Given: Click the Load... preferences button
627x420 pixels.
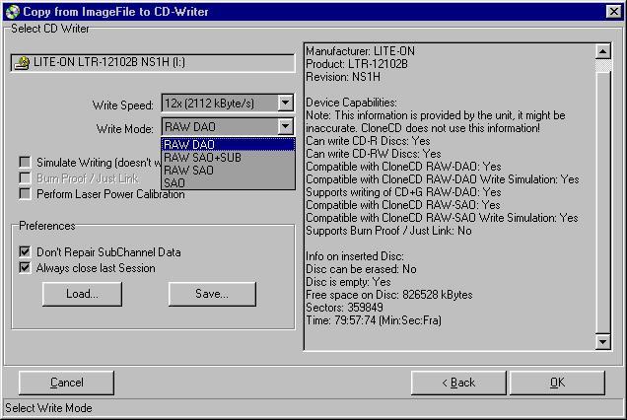Looking at the screenshot, I should (82, 294).
